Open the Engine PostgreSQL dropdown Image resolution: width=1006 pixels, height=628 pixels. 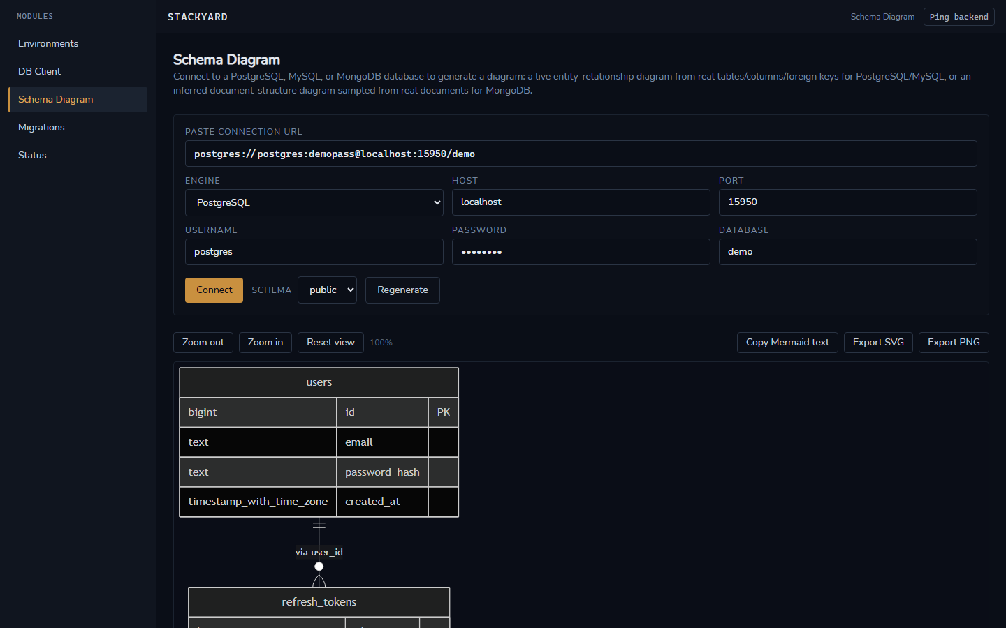point(314,202)
